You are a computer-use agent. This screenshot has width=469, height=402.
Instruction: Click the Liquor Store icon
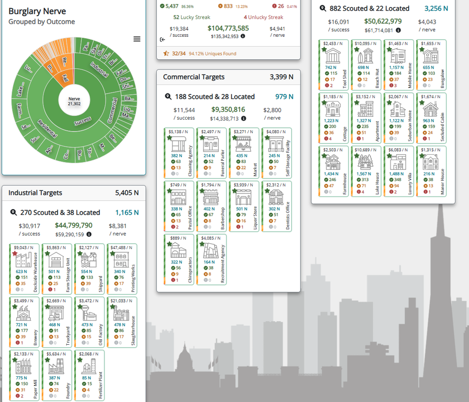point(243,197)
